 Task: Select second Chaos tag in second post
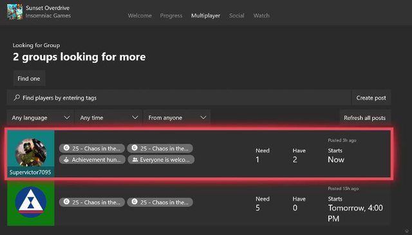[x=160, y=202]
